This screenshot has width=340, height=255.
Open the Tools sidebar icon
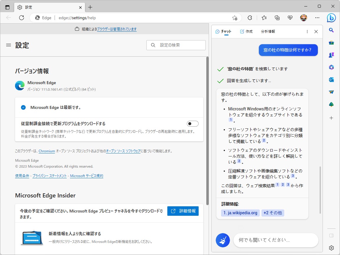[x=331, y=42]
